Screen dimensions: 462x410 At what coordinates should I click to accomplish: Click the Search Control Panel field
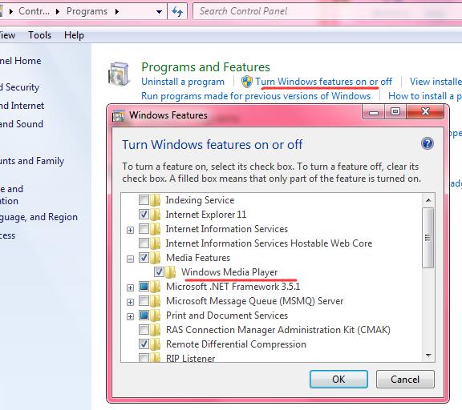pos(327,11)
